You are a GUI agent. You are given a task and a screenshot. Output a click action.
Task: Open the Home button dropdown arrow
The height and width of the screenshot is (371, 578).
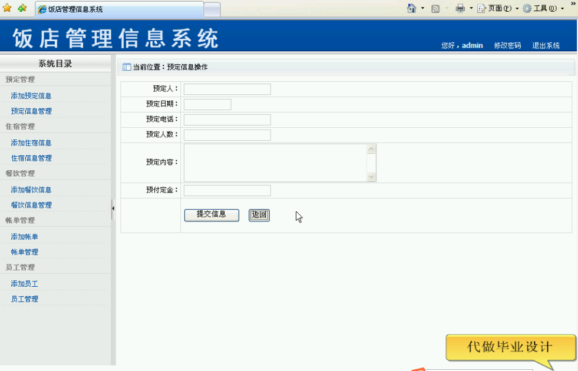tap(423, 8)
